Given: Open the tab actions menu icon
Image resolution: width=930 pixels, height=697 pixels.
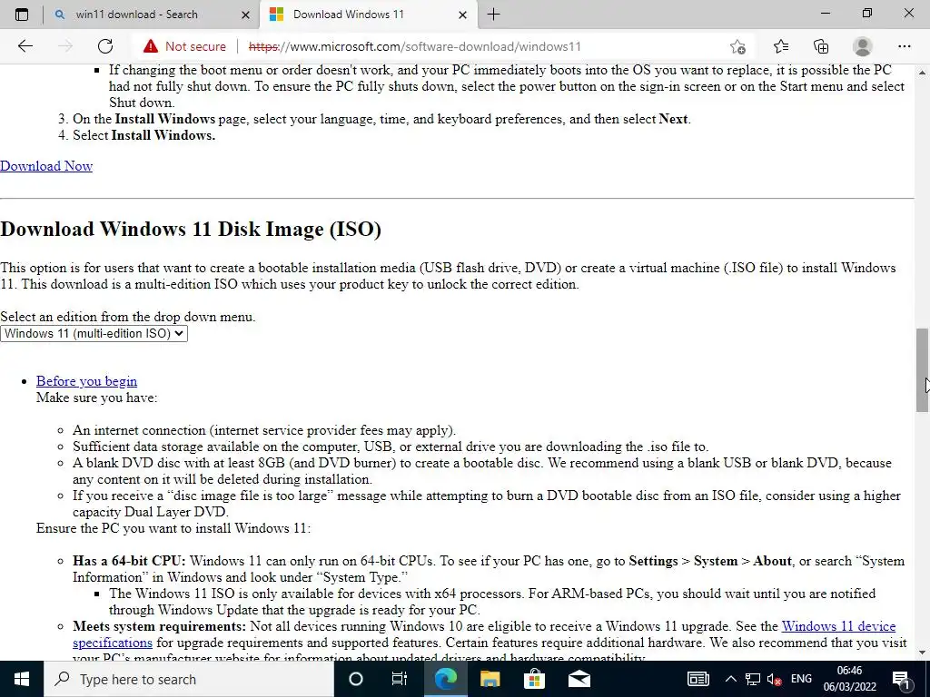Looking at the screenshot, I should click(22, 15).
